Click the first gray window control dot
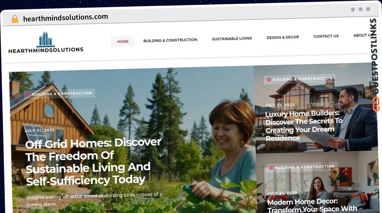 pyautogui.click(x=353, y=10)
